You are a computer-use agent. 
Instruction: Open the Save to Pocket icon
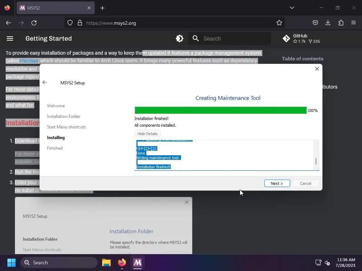(x=315, y=23)
